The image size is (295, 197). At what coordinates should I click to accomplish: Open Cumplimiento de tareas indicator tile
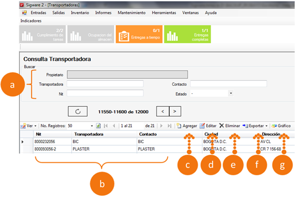(x=42, y=34)
